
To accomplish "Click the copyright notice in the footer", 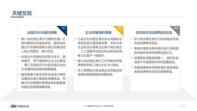I will click(98, 106).
